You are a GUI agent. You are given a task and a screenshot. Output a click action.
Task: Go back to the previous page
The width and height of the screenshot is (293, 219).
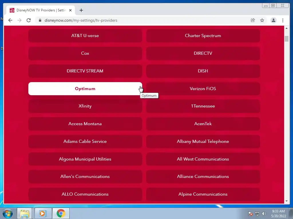[10, 20]
